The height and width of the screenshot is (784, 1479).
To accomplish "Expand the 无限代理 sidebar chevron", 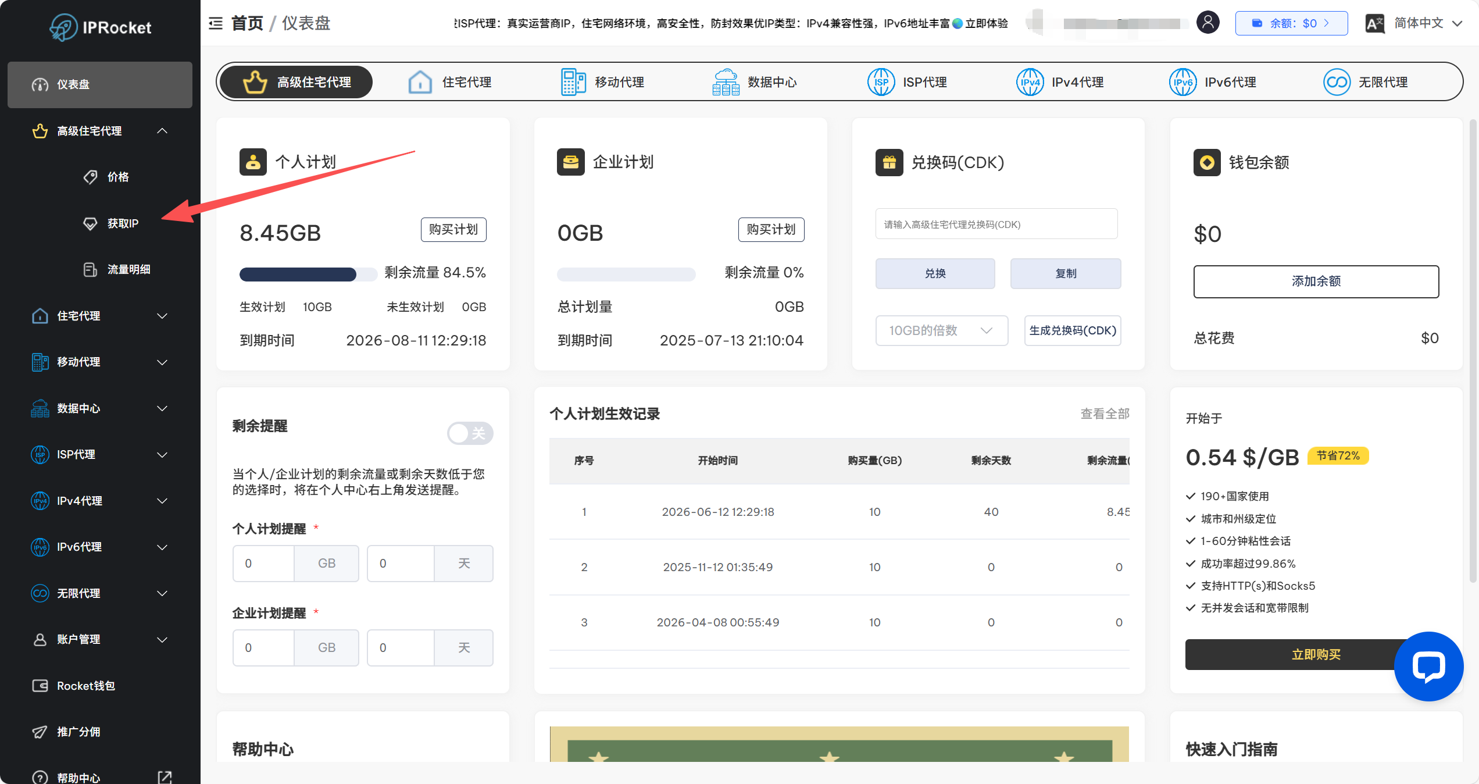I will [x=162, y=593].
